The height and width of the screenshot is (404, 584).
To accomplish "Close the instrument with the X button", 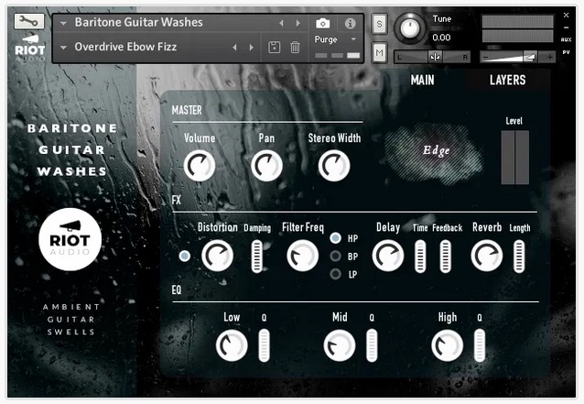I will [566, 15].
